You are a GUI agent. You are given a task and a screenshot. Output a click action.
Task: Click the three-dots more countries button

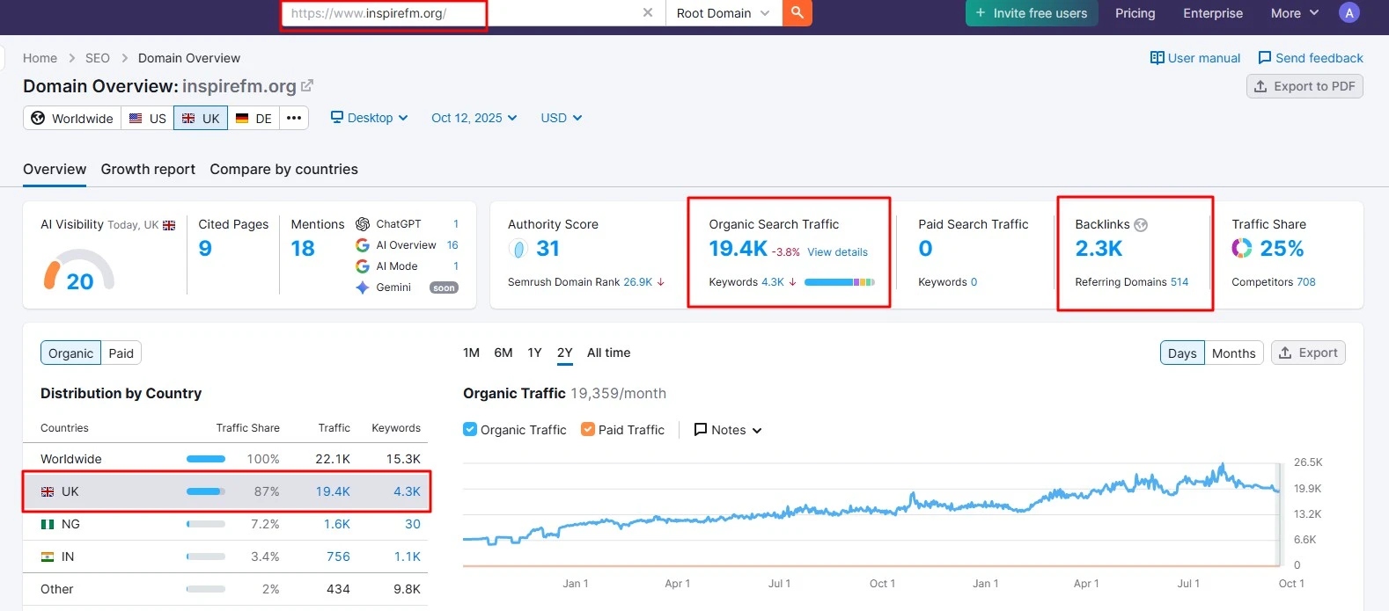click(294, 118)
